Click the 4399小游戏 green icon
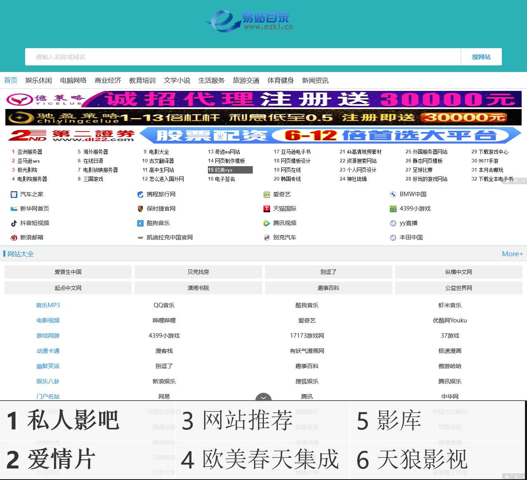Screen dimensions: 527x480 pyautogui.click(x=393, y=209)
